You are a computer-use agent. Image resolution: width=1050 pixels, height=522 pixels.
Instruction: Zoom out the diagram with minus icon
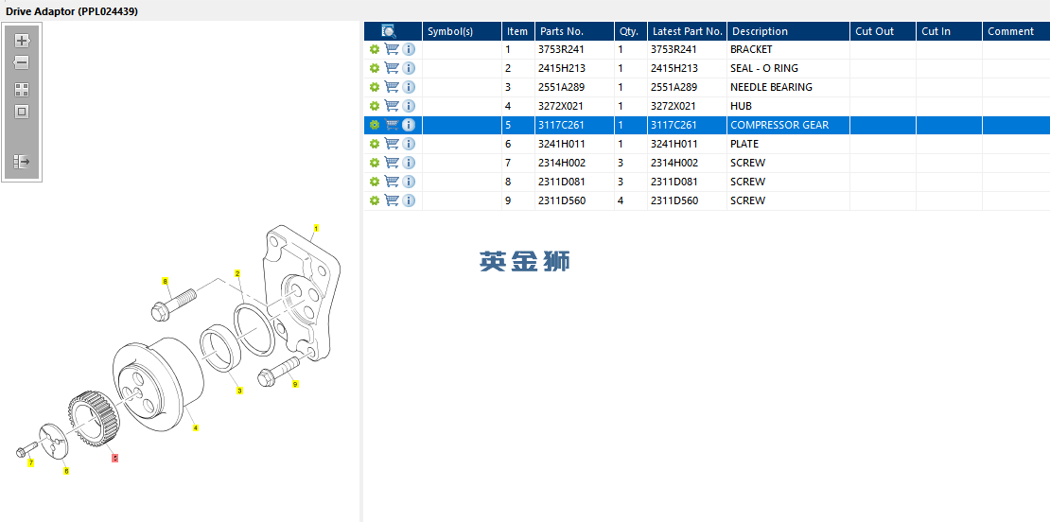coord(22,63)
